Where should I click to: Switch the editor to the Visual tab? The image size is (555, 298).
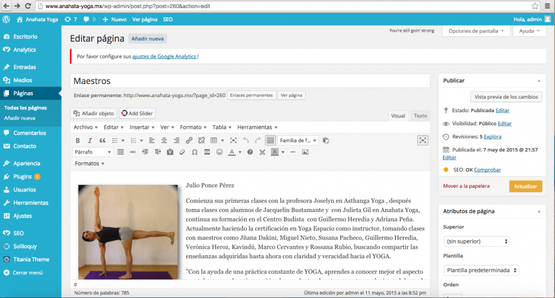398,116
